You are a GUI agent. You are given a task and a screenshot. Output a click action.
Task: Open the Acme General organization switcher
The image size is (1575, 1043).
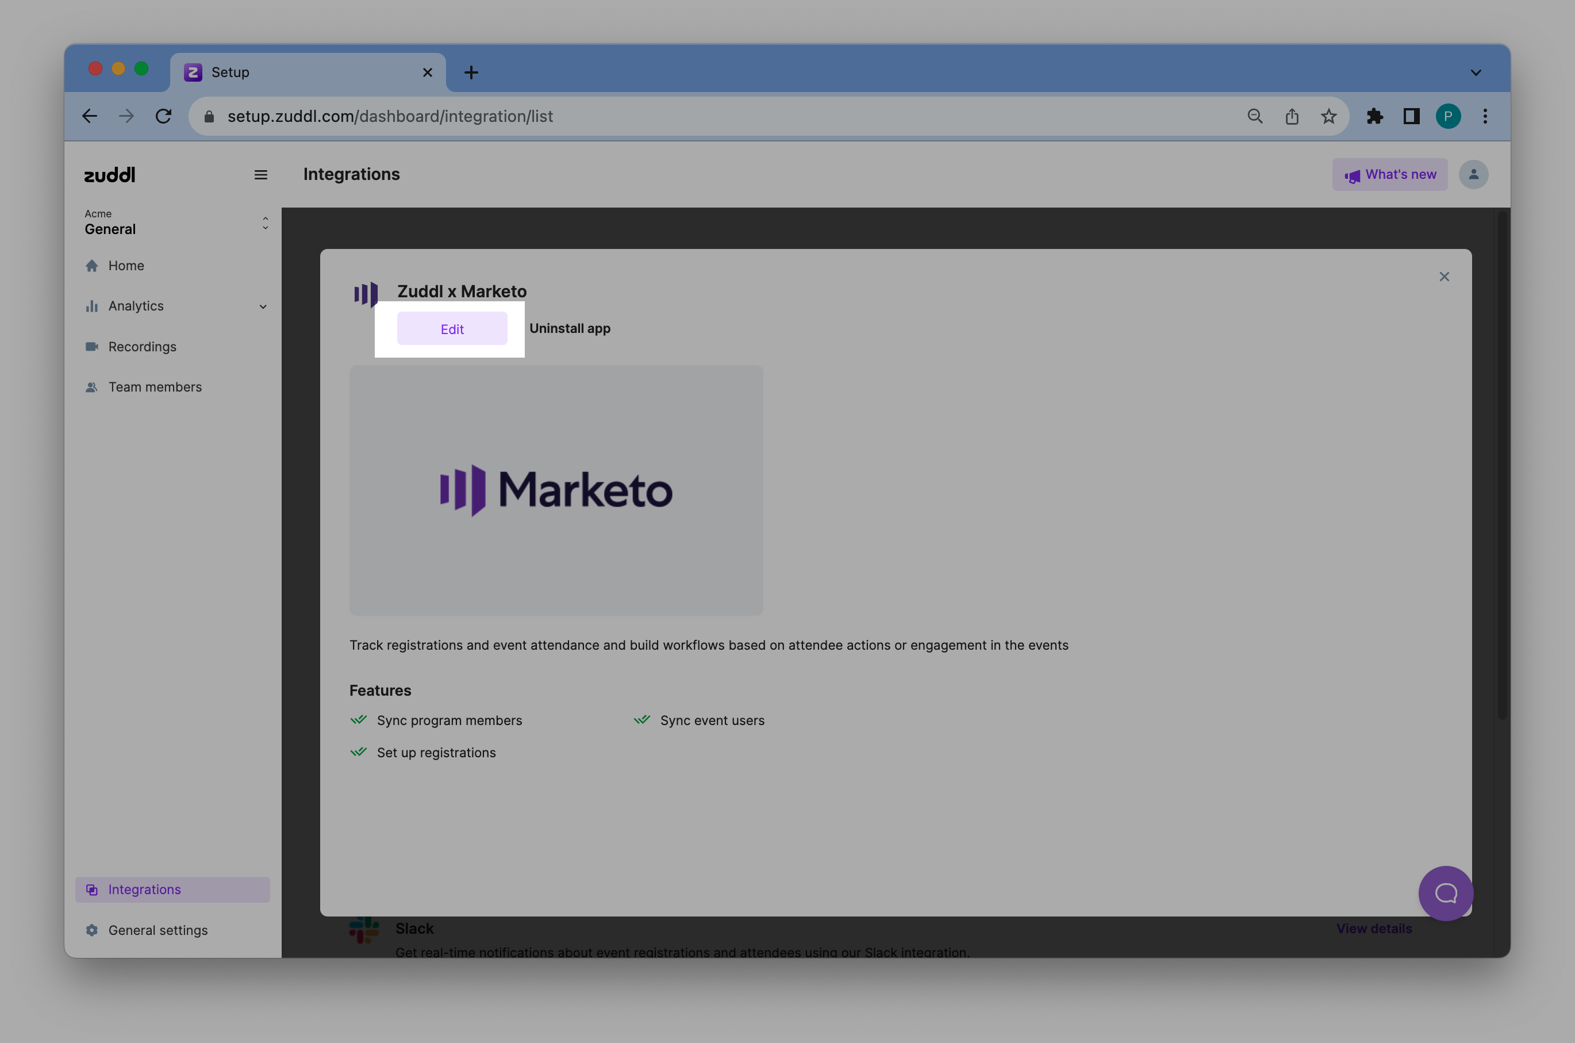point(176,222)
